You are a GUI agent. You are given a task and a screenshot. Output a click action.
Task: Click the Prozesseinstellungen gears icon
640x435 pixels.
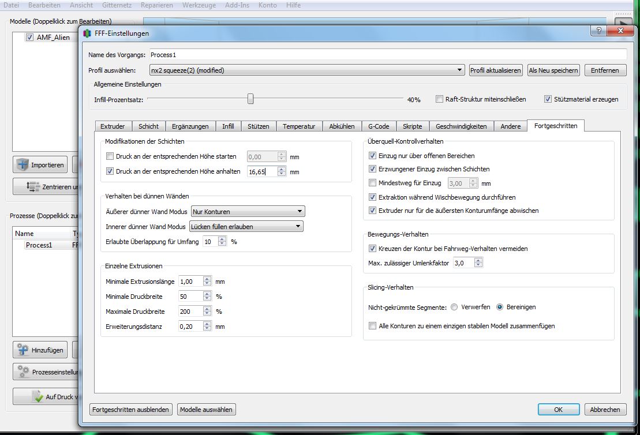23,372
